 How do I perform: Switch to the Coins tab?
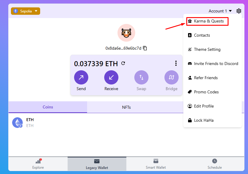[x=48, y=107]
